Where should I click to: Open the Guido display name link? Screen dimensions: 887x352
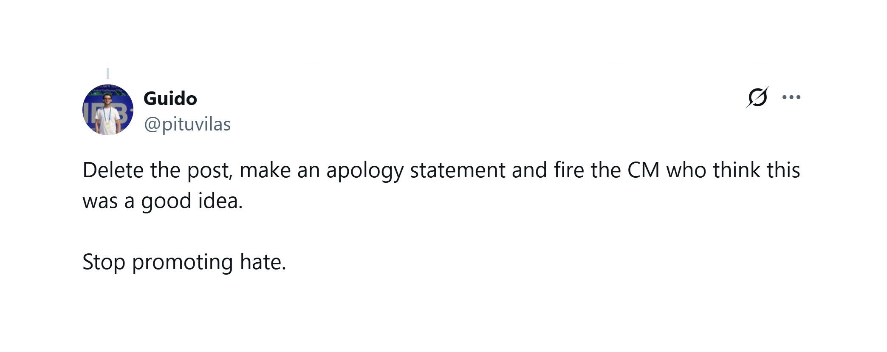[x=170, y=99]
